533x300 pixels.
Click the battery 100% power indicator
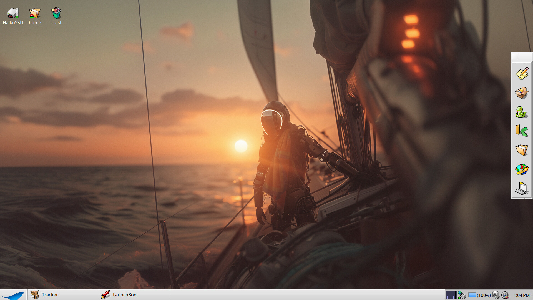coord(479,295)
